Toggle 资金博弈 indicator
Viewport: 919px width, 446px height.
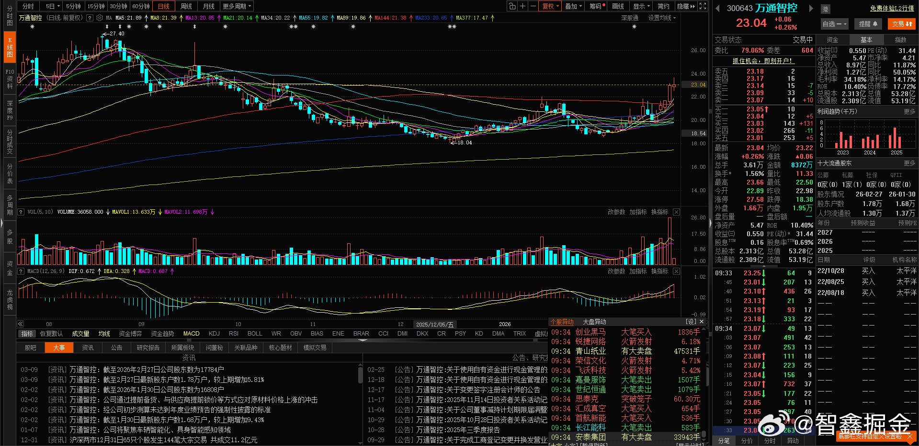[x=130, y=334]
